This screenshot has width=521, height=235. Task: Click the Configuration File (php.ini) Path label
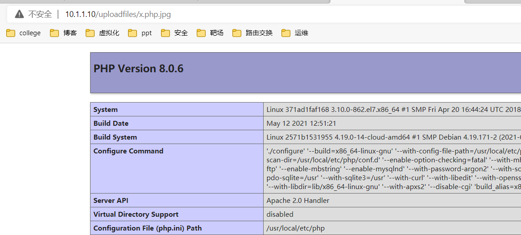pyautogui.click(x=148, y=228)
